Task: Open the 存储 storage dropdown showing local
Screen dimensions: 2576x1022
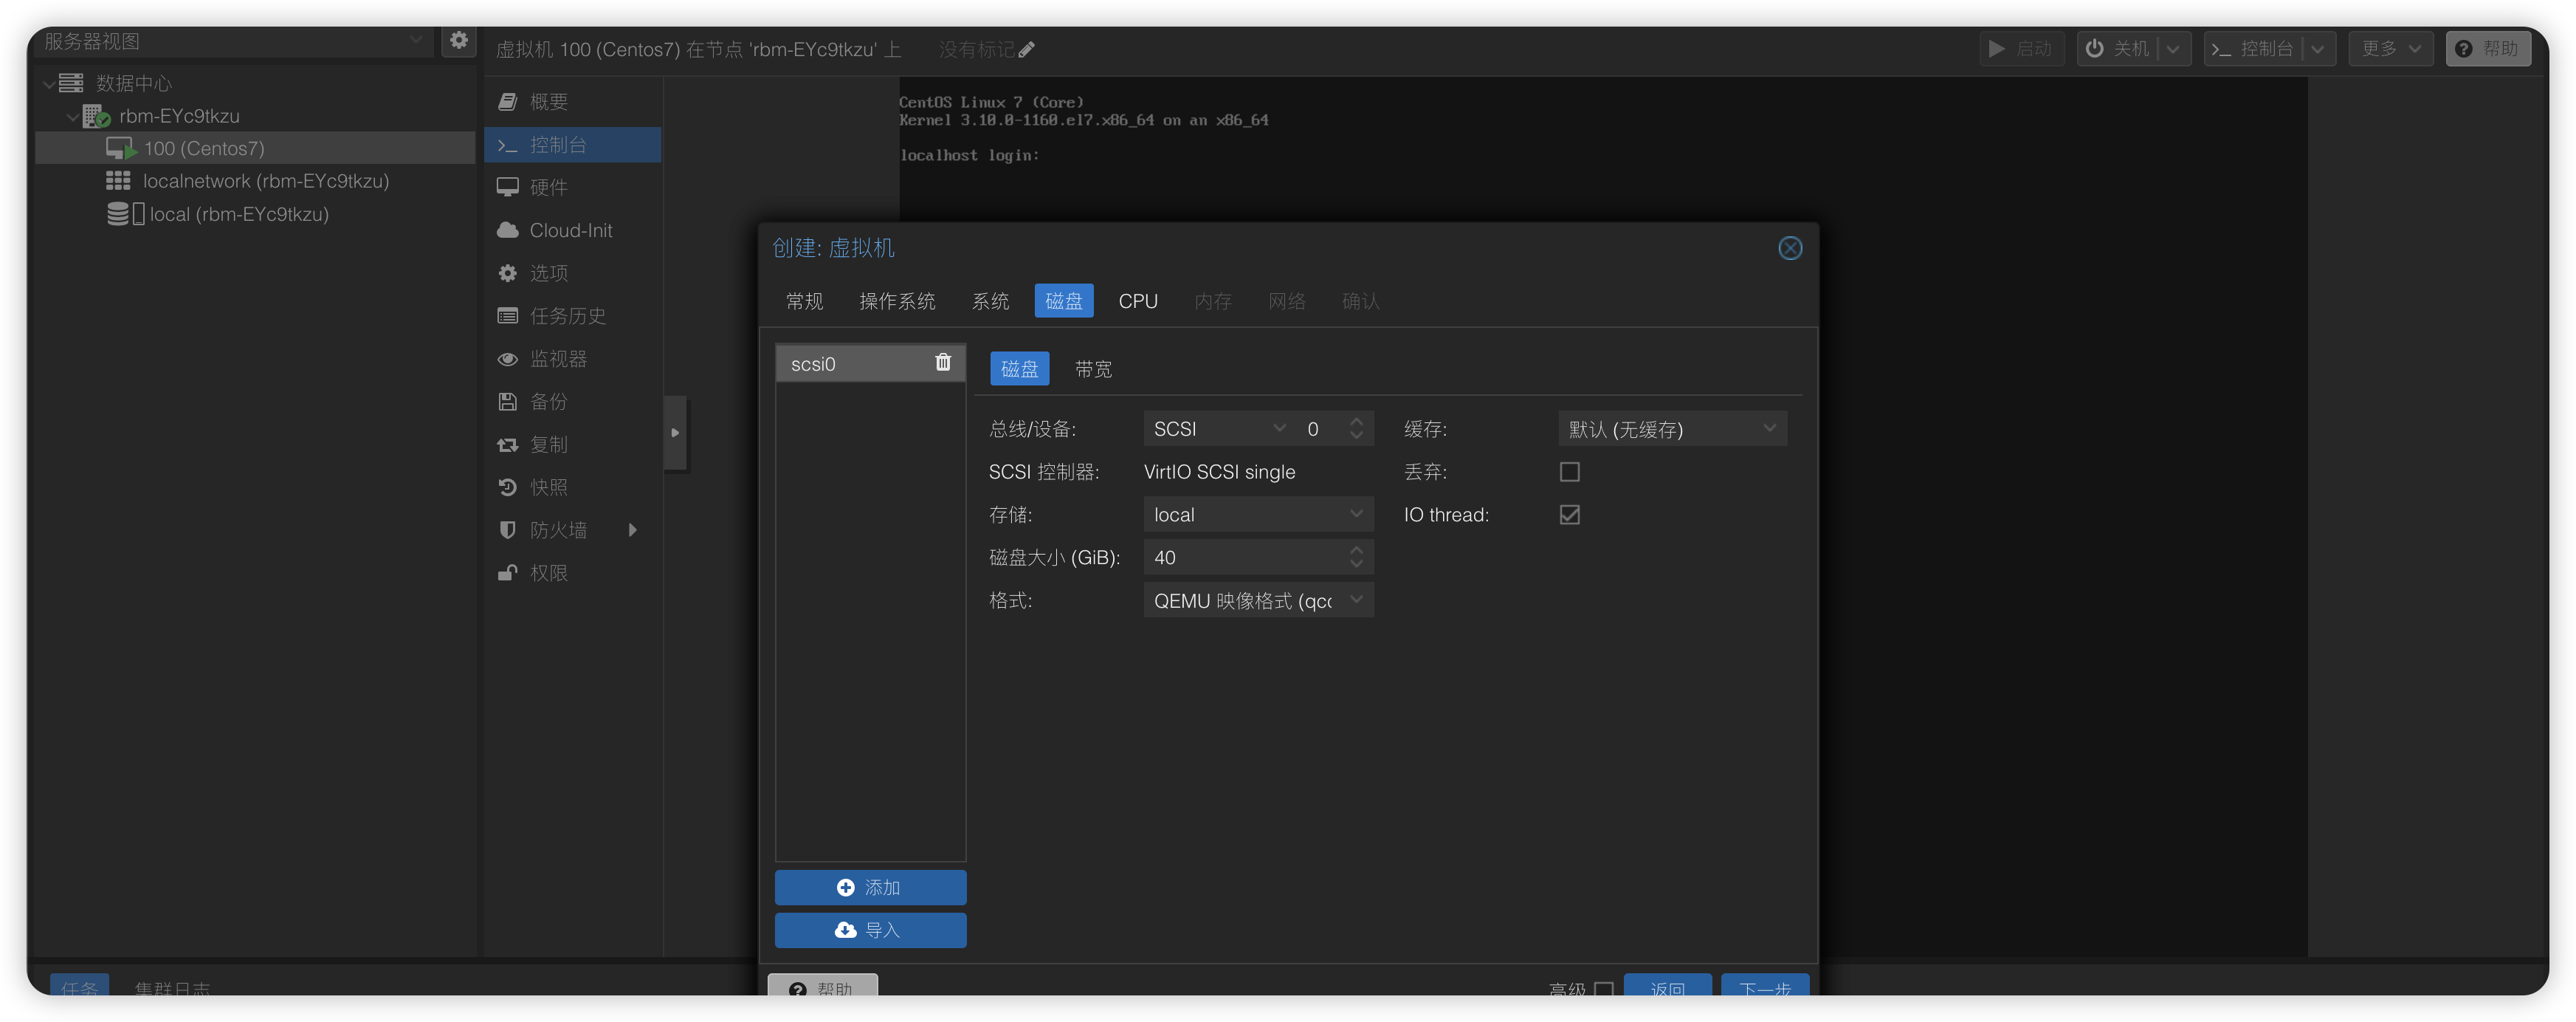Action: click(x=1257, y=515)
